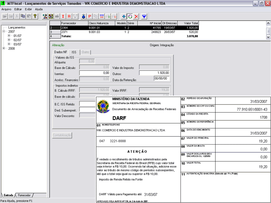Open the Arquivo menu
This screenshot has height=203, width=271.
coord(6,9)
